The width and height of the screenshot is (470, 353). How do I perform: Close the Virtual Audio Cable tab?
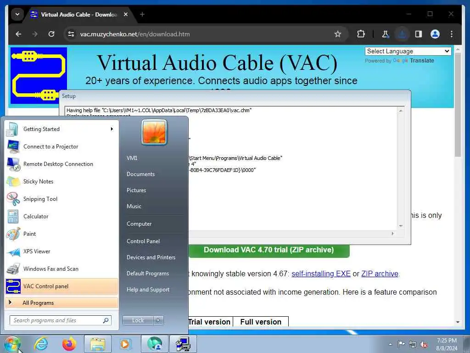[x=126, y=14]
